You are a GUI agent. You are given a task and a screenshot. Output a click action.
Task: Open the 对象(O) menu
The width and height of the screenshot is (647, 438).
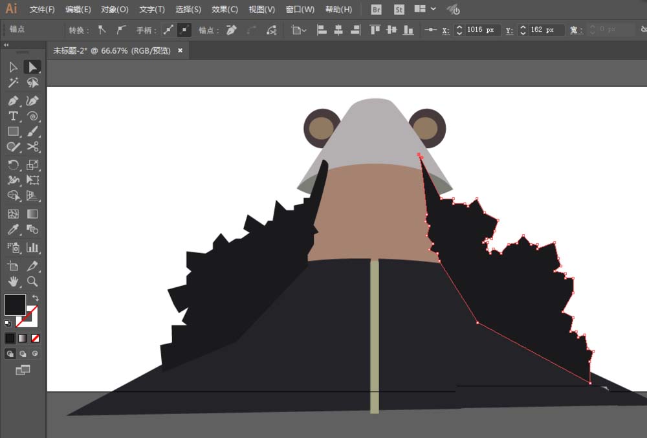coord(115,9)
